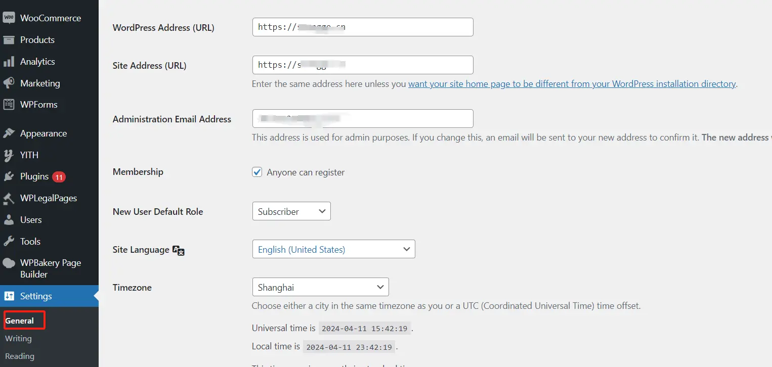Click the WPLegalPages gavel icon
This screenshot has width=772, height=367.
[x=9, y=198]
